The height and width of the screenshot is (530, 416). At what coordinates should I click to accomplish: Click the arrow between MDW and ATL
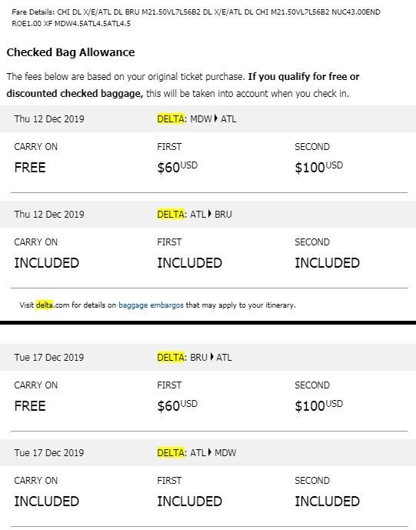click(216, 118)
